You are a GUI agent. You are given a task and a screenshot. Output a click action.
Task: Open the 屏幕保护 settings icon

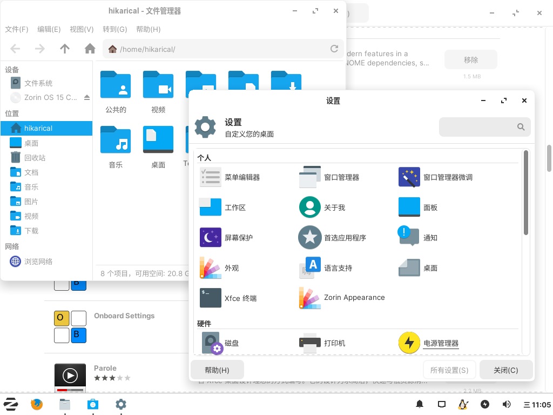click(x=211, y=237)
